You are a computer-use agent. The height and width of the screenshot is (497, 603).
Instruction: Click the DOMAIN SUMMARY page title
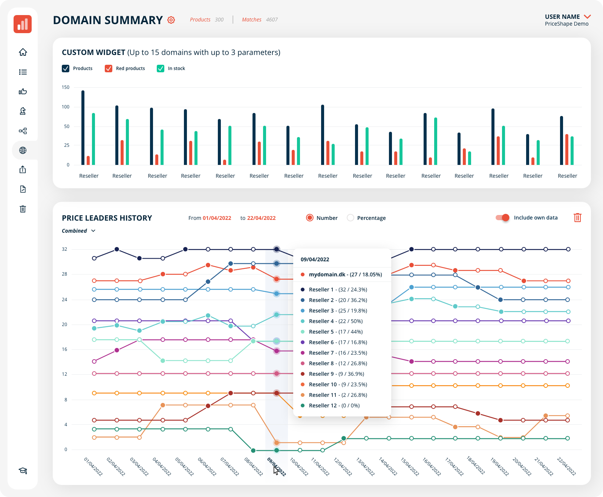108,20
